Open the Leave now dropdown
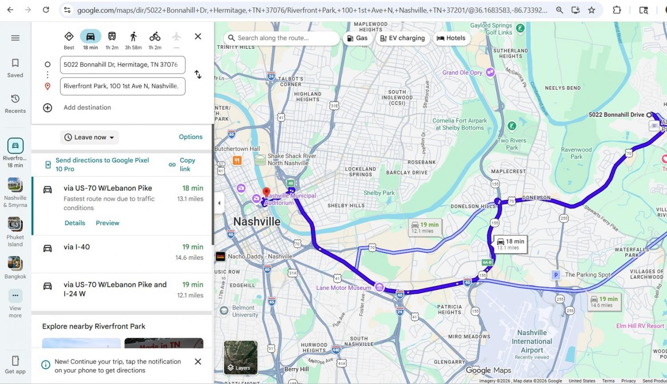 tap(89, 137)
